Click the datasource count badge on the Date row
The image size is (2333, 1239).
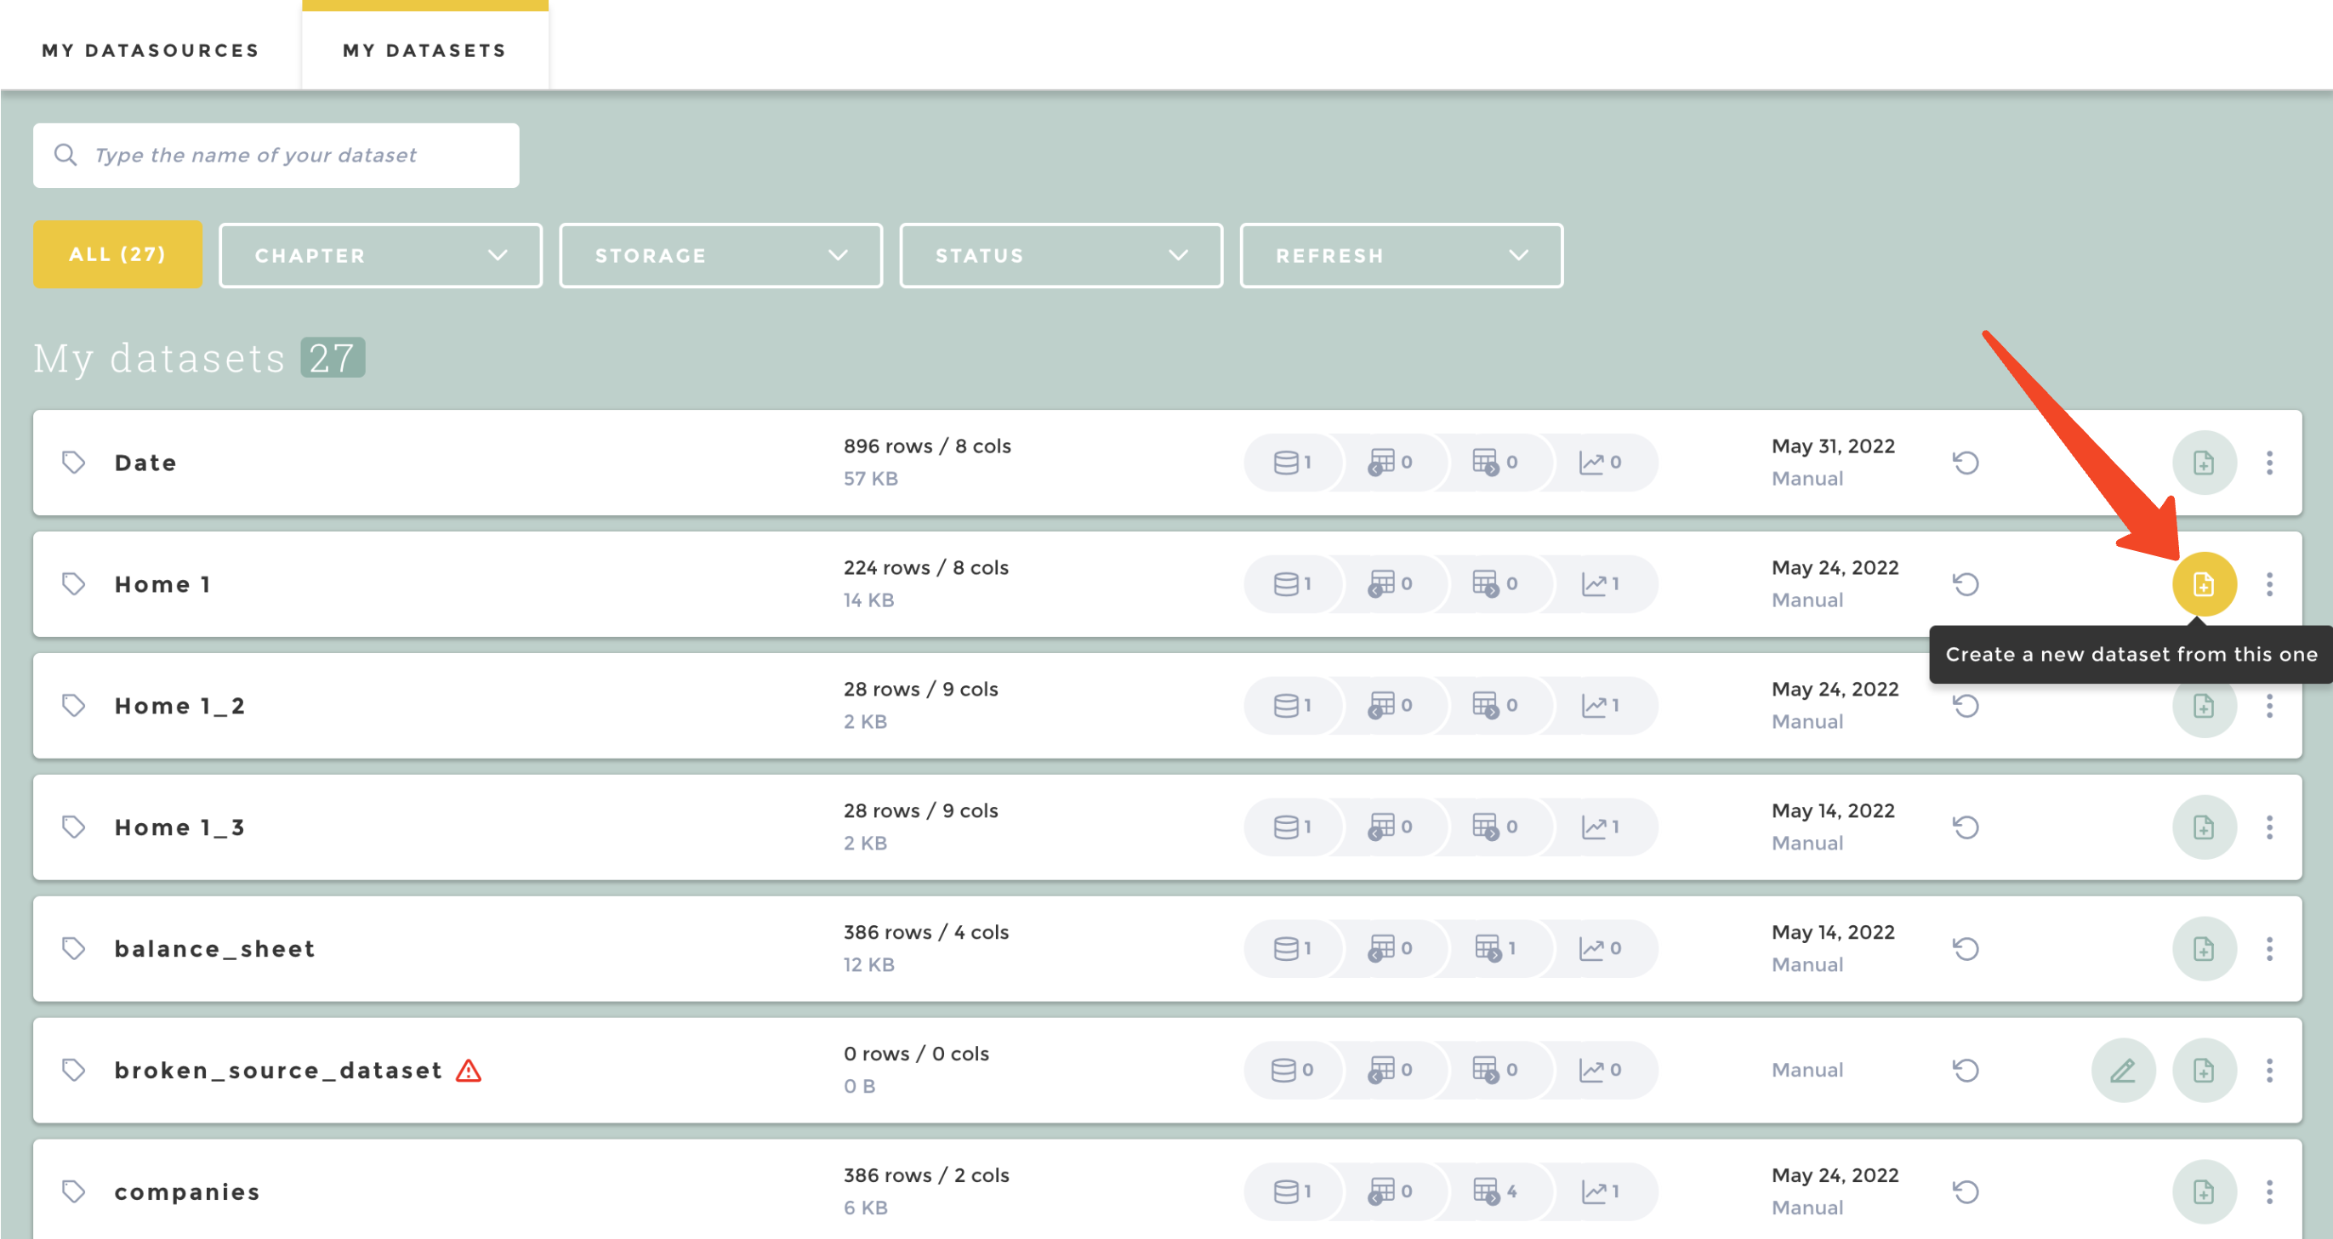[1293, 463]
